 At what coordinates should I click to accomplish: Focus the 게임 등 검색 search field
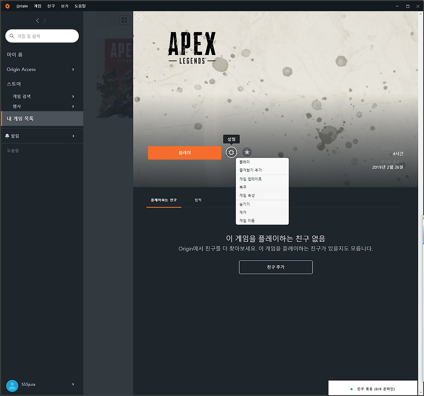[42, 36]
